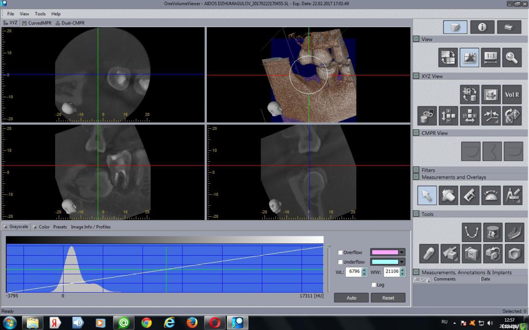
Task: Click the implant screw tool icon
Action: 428,253
